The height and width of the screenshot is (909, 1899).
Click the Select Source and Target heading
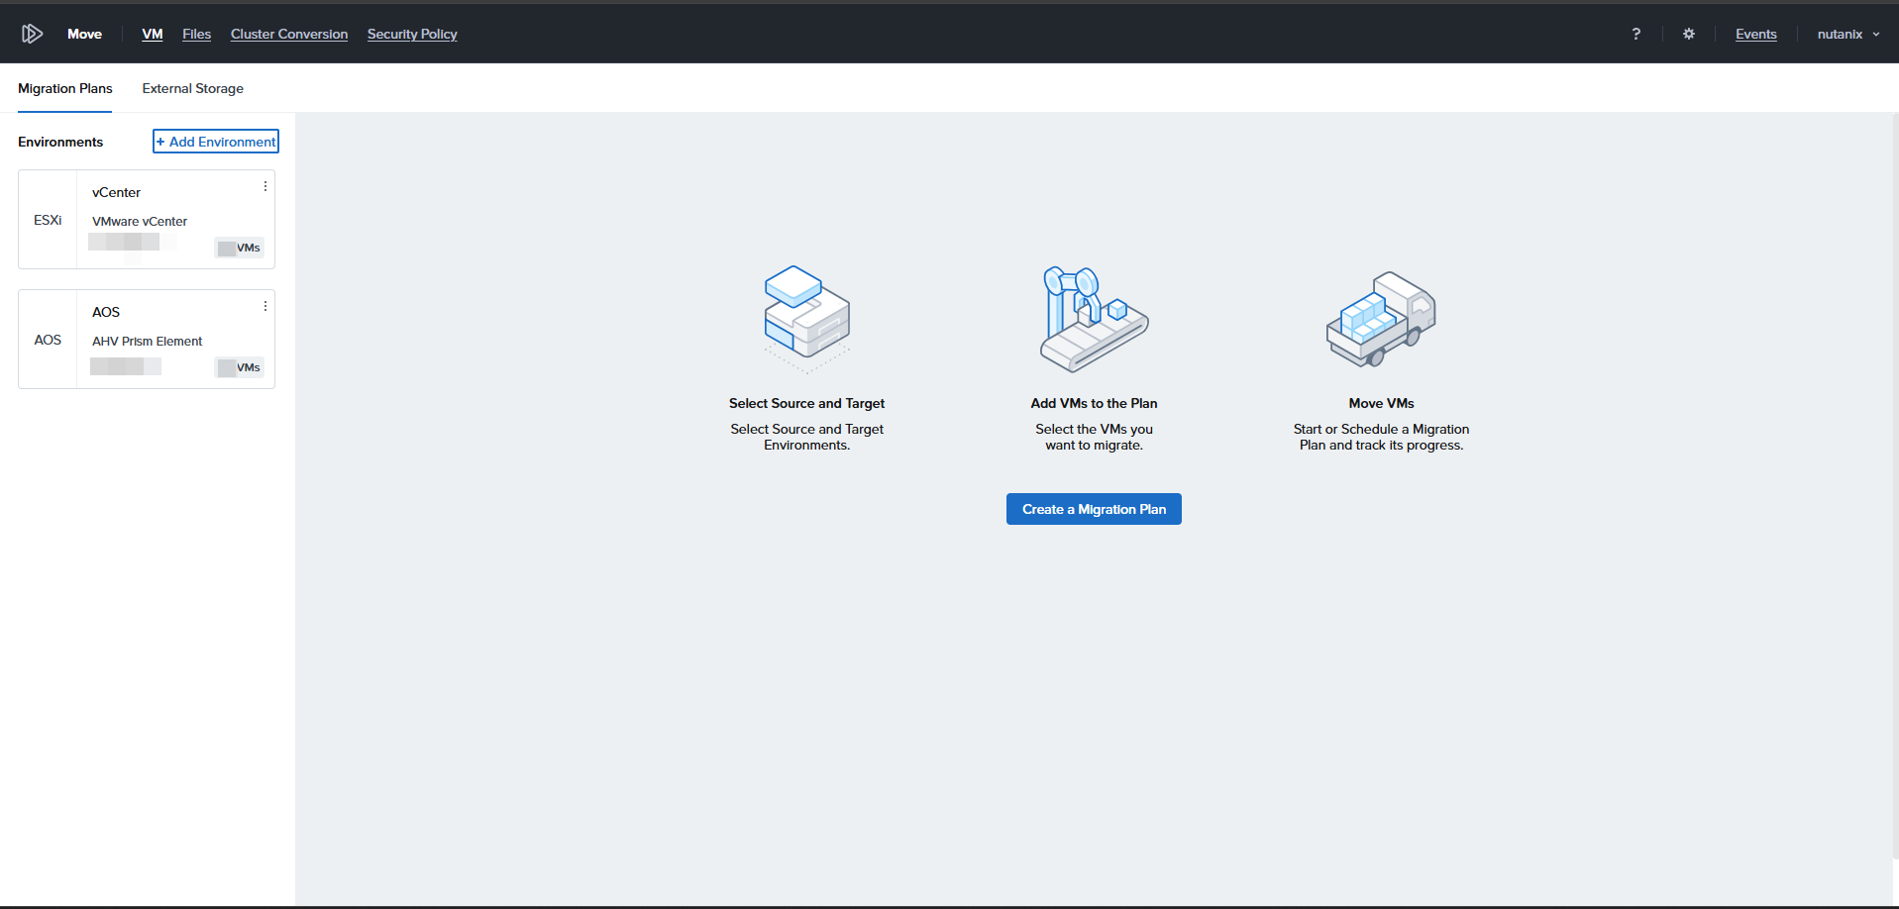pos(806,403)
